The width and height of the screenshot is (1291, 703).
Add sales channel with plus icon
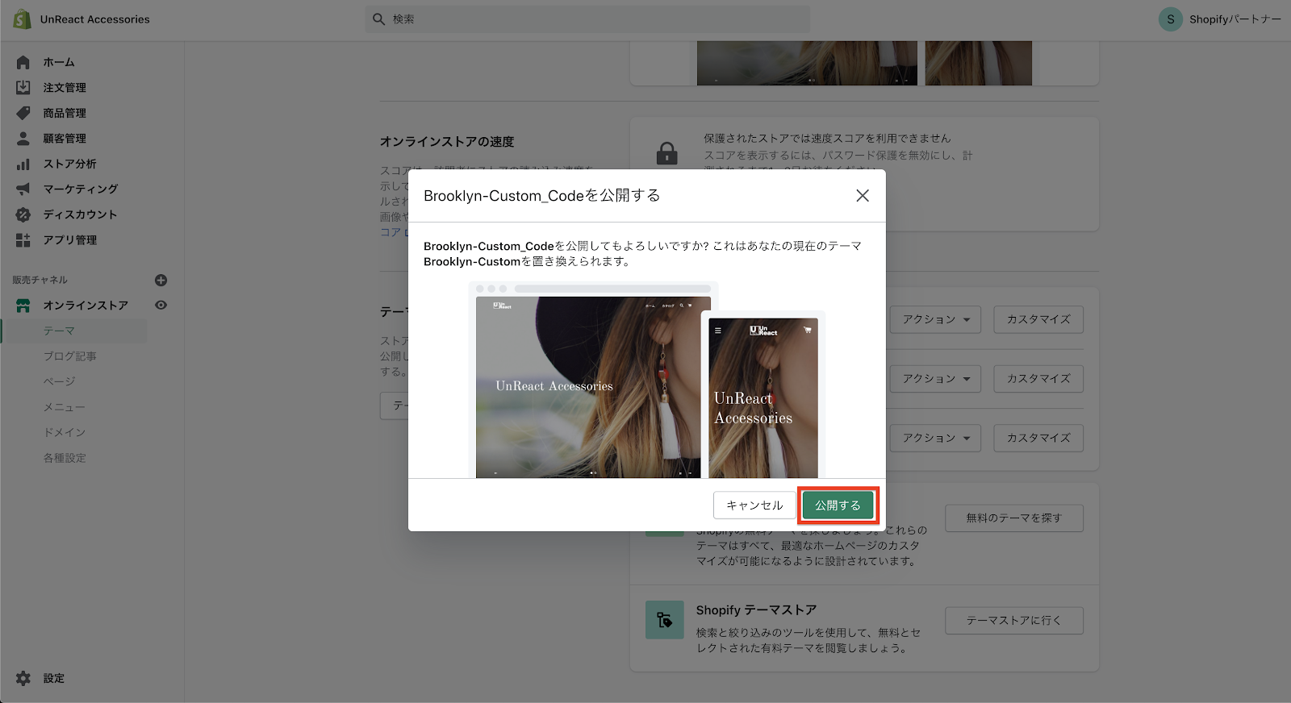coord(161,281)
